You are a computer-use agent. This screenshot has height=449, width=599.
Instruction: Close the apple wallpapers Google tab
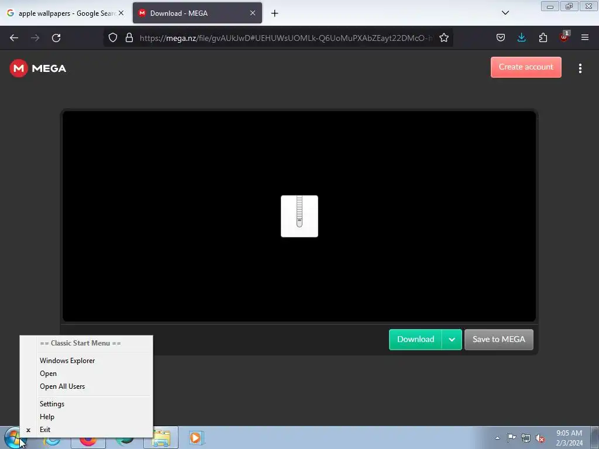[121, 13]
